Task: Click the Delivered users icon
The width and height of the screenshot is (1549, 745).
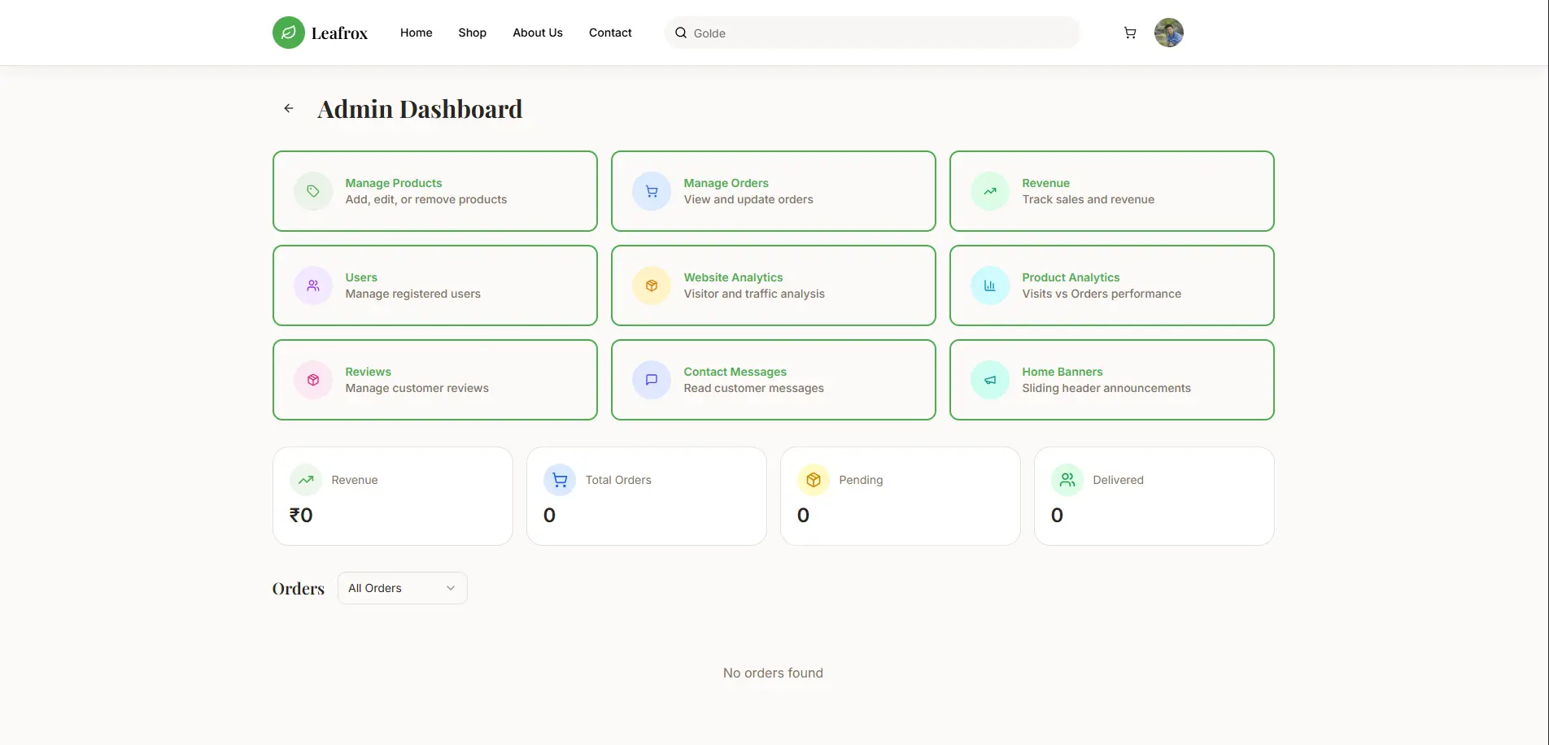Action: (x=1067, y=480)
